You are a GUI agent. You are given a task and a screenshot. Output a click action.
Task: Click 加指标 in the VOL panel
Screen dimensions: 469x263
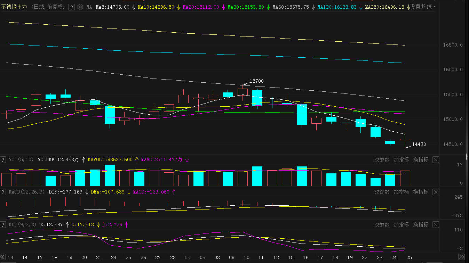401,160
